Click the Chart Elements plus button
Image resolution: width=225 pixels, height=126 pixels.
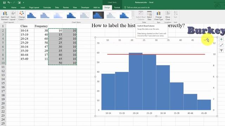coord(221,39)
